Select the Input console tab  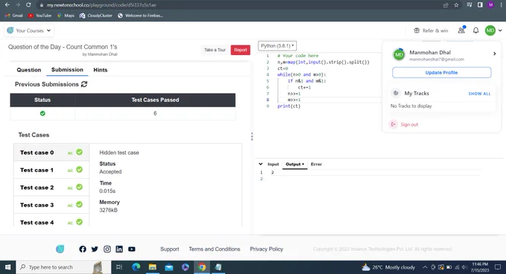tap(273, 165)
